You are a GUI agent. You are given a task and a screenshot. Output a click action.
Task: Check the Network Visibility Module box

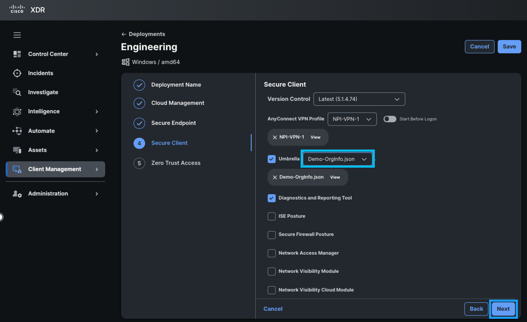272,271
